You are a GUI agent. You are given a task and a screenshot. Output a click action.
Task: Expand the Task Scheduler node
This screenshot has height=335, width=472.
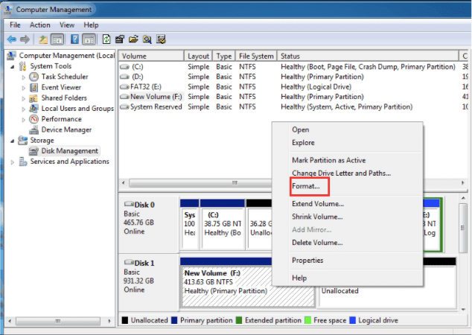pos(24,77)
